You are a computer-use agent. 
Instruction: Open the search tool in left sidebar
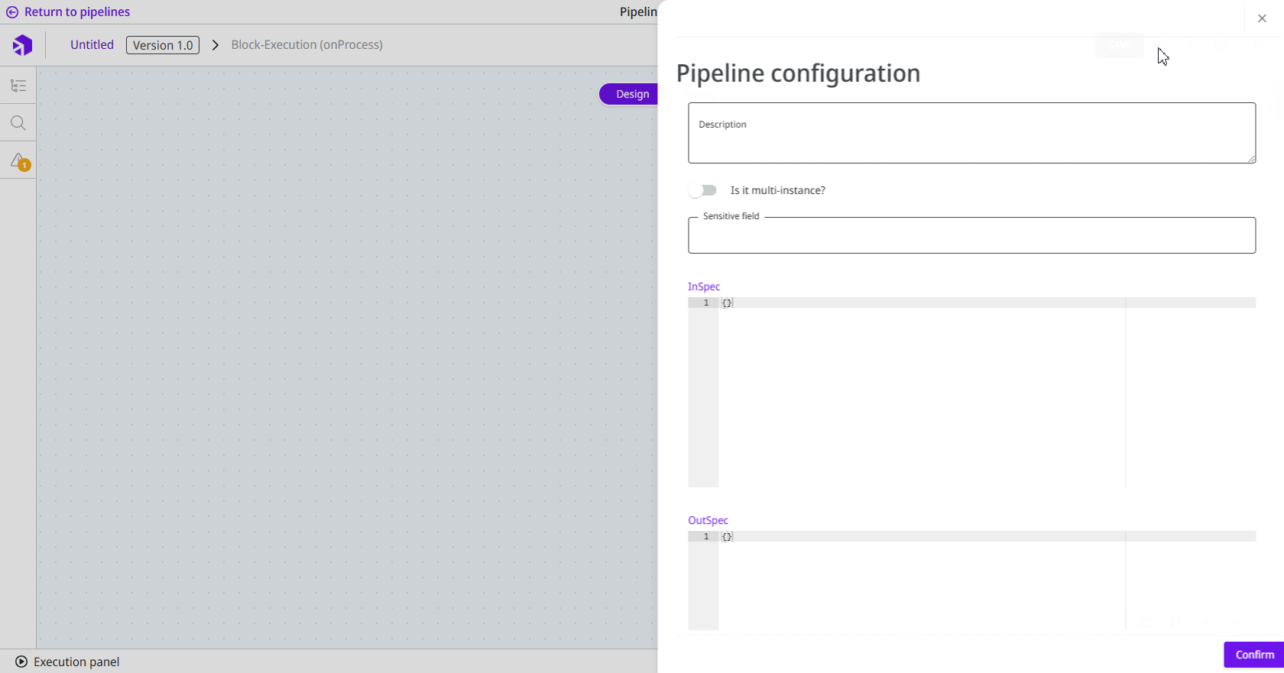coord(18,123)
